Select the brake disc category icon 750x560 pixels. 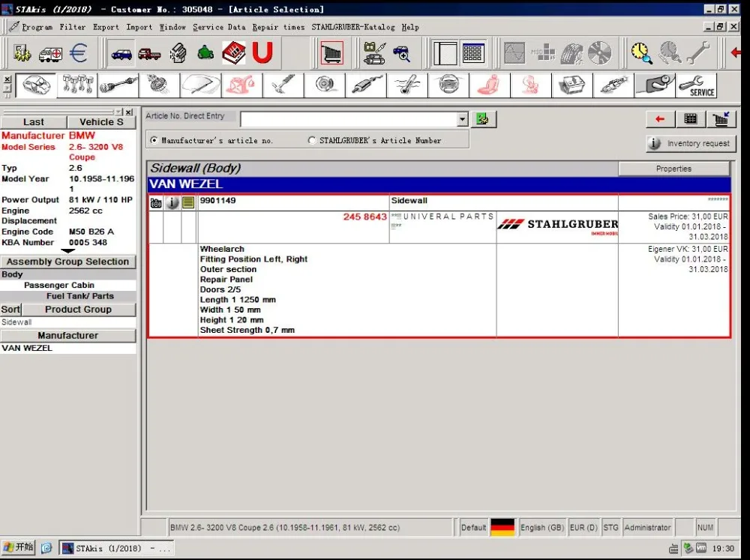324,85
